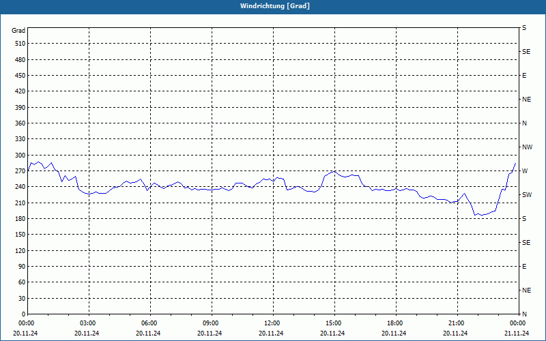Viewport: 546px width, 341px height.
Task: Select the 270 value on the Grad axis
Action: tap(20, 171)
